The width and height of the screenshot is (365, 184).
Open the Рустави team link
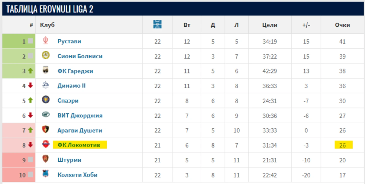(x=69, y=41)
